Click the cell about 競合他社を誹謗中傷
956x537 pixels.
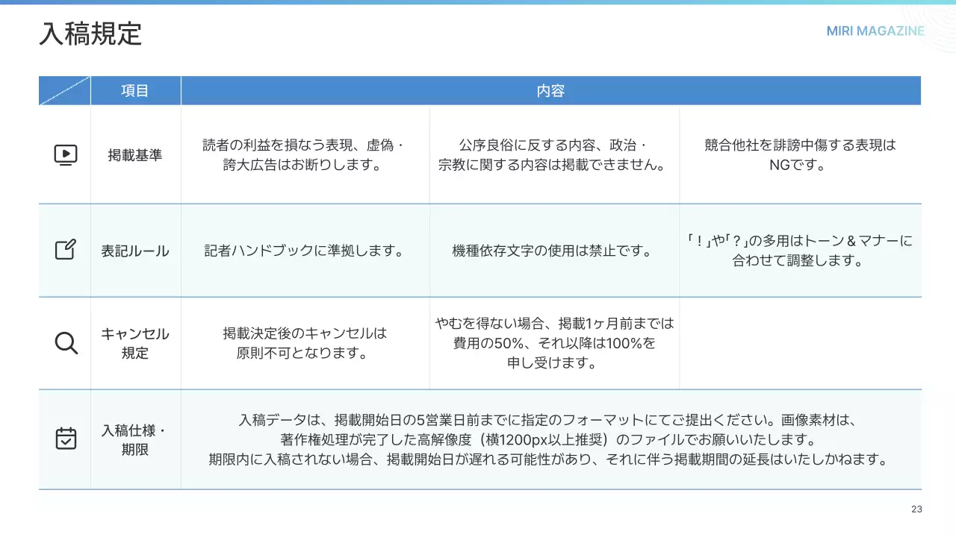click(x=799, y=155)
